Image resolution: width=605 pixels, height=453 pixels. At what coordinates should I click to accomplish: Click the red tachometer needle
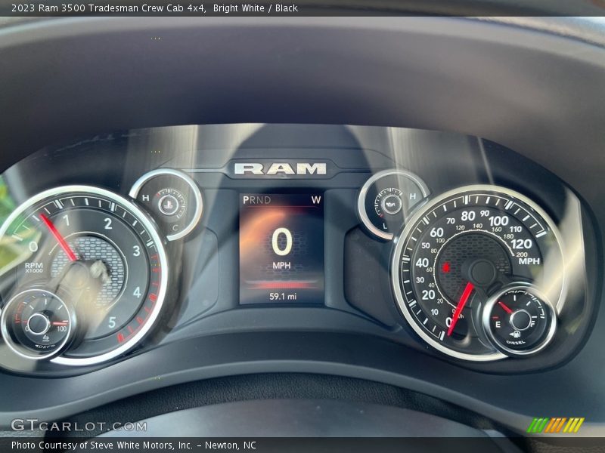[59, 238]
